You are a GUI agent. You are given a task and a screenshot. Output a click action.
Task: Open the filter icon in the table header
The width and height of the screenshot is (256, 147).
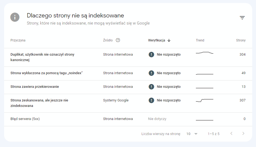242,17
